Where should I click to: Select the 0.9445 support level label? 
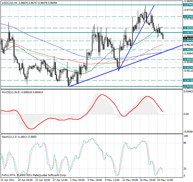pos(188,86)
